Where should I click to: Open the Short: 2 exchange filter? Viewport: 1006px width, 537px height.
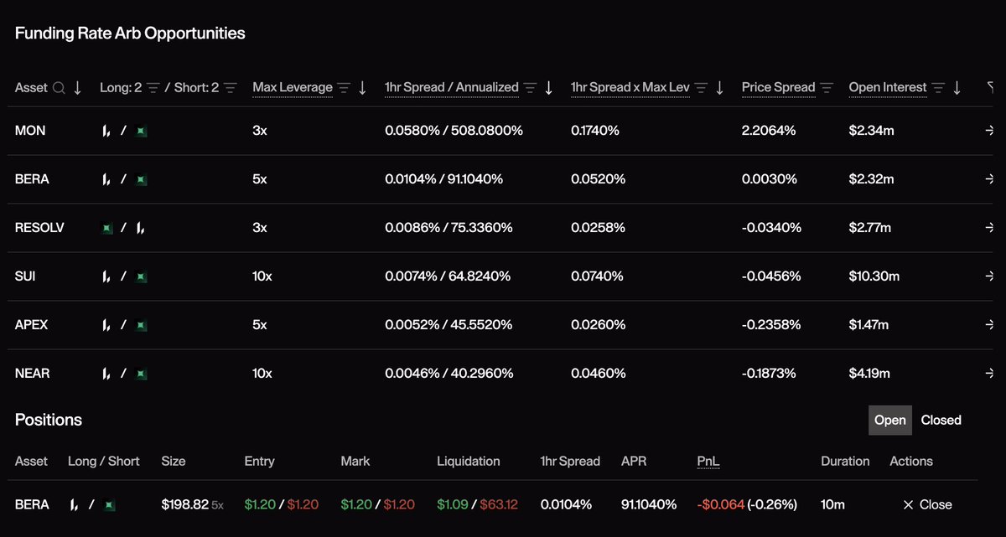pyautogui.click(x=231, y=88)
